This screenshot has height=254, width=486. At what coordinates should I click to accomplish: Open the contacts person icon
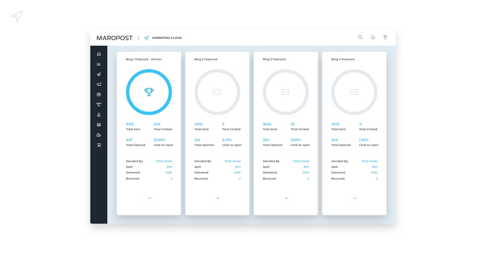99,115
